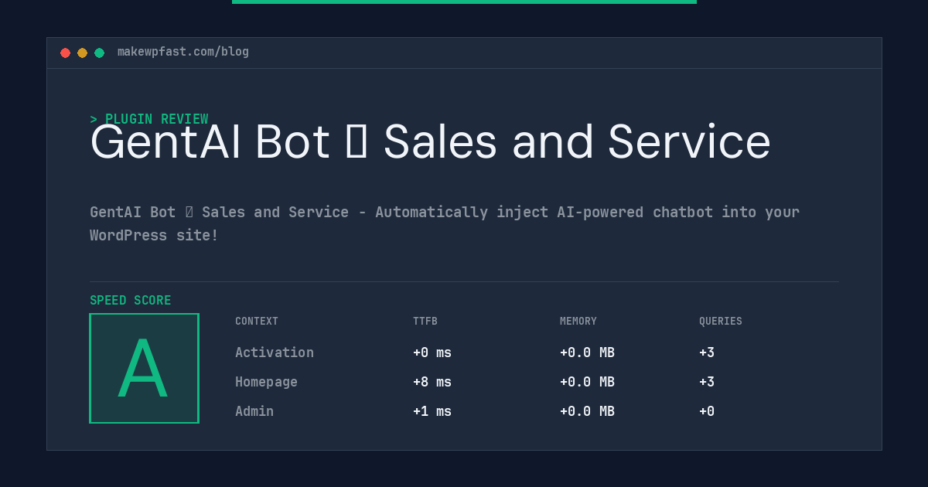The width and height of the screenshot is (928, 487).
Task: Select the Admin row label
Action: pos(254,411)
